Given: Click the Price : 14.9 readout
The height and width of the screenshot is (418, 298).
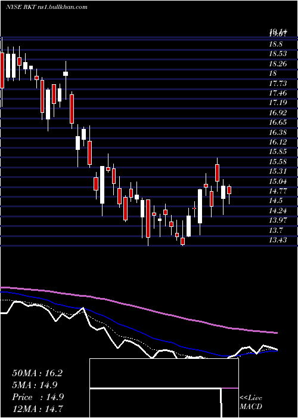Looking at the screenshot, I should pos(38,397).
